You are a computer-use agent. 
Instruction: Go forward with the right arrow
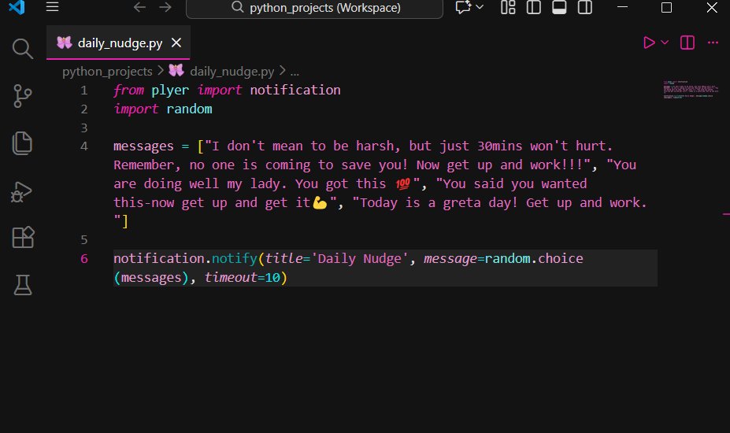[x=165, y=7]
